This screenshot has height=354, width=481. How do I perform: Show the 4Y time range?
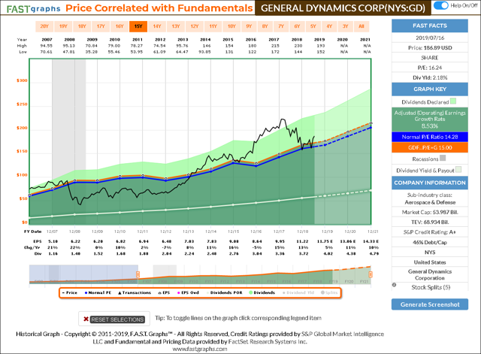tap(329, 26)
